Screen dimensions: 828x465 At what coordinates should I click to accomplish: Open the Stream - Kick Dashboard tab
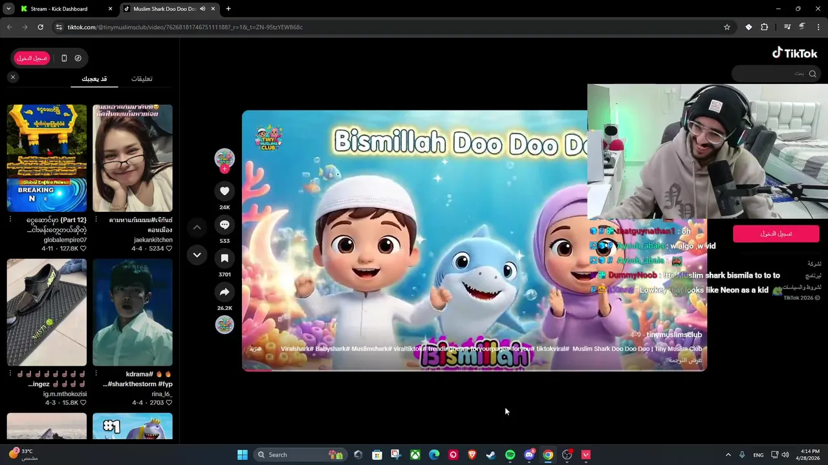click(x=65, y=9)
